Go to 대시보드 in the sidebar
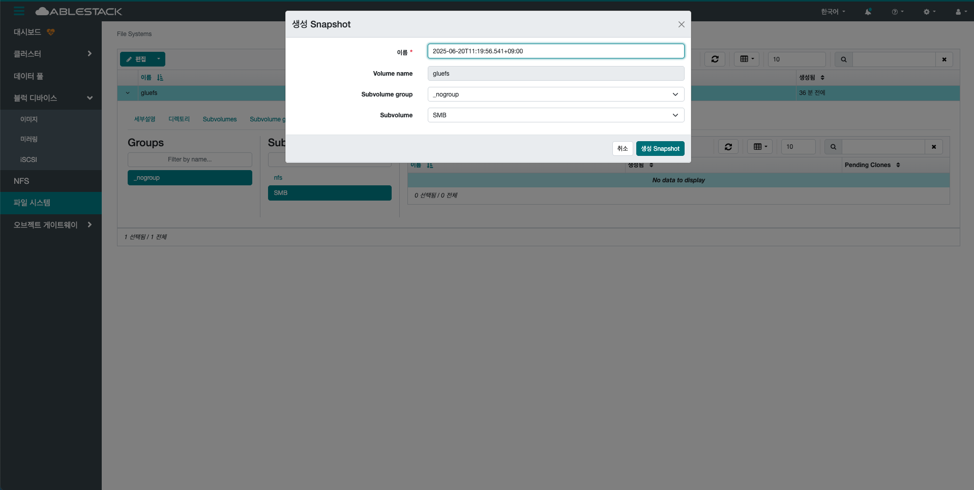The image size is (974, 490). [x=27, y=32]
